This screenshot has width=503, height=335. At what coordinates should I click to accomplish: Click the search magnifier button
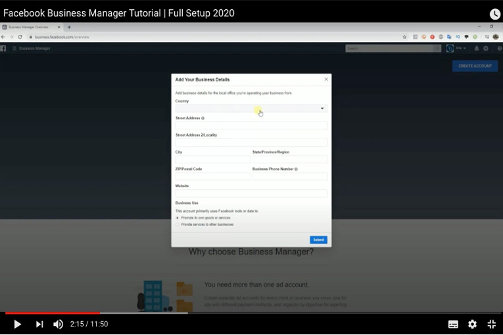[437, 49]
